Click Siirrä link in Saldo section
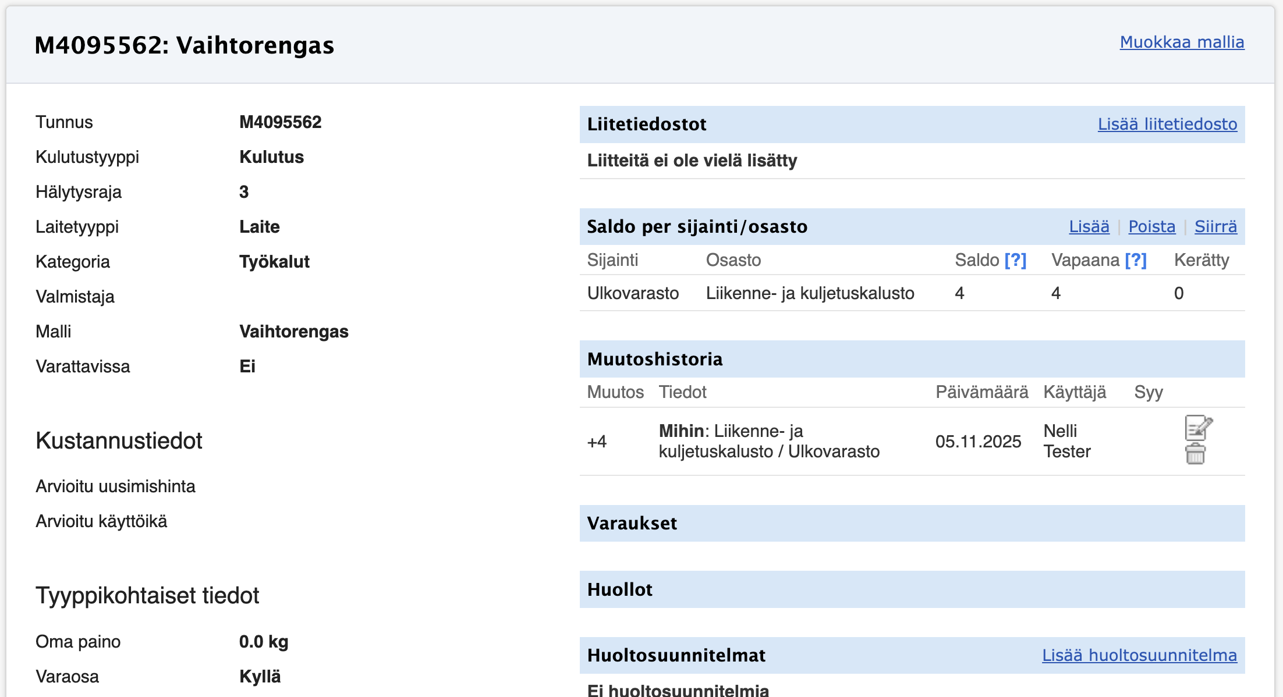This screenshot has height=697, width=1283. (1215, 226)
